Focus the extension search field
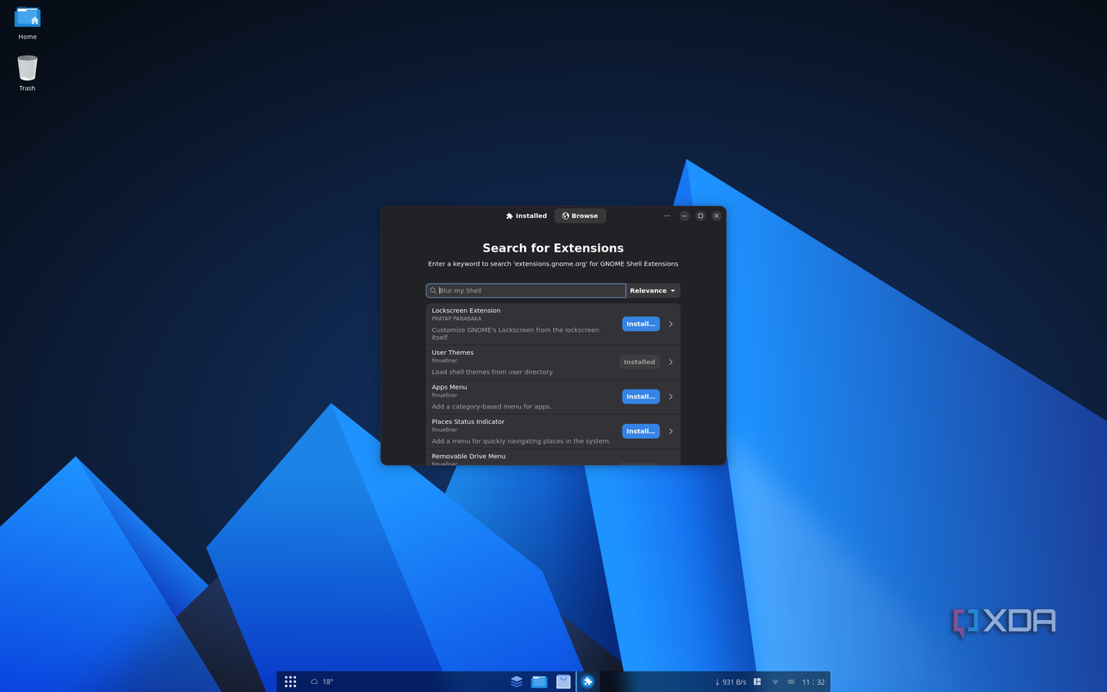 526,290
